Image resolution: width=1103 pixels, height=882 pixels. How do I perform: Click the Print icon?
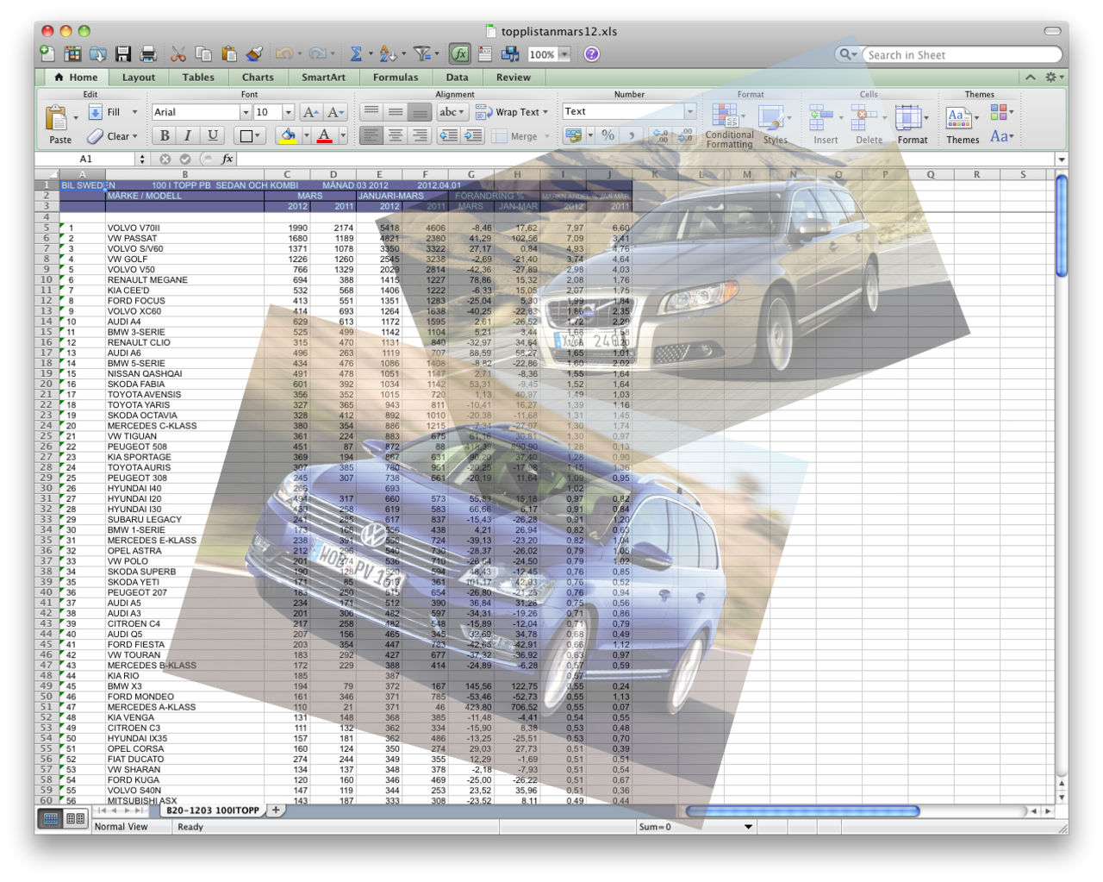[x=148, y=54]
